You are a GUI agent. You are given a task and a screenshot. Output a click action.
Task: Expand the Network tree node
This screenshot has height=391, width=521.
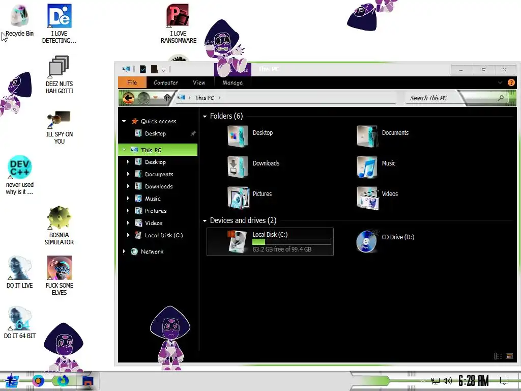click(124, 252)
